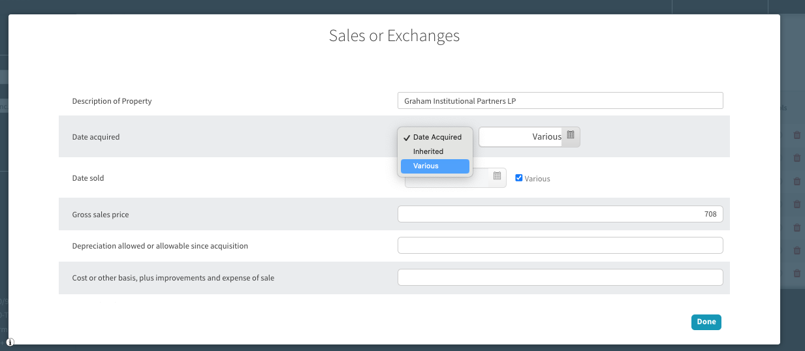The width and height of the screenshot is (805, 351).
Task: Click the Depreciation allowed or allowable field
Action: [560, 245]
